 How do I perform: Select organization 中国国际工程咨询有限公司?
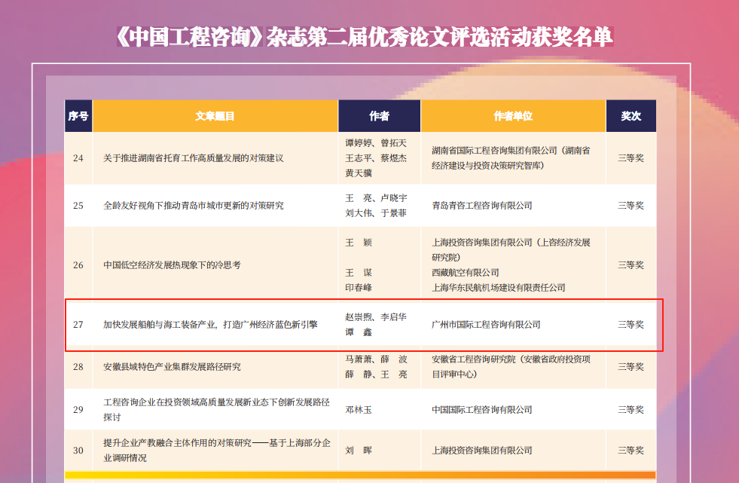point(481,410)
